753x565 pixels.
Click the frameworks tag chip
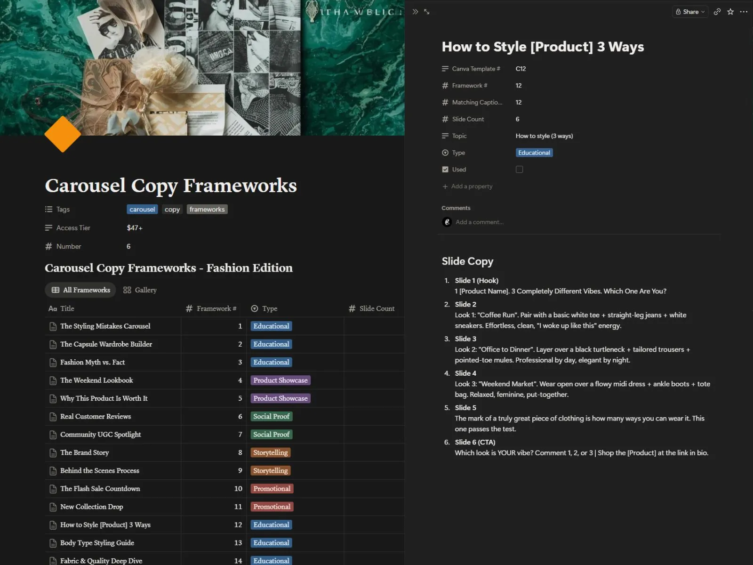tap(207, 210)
